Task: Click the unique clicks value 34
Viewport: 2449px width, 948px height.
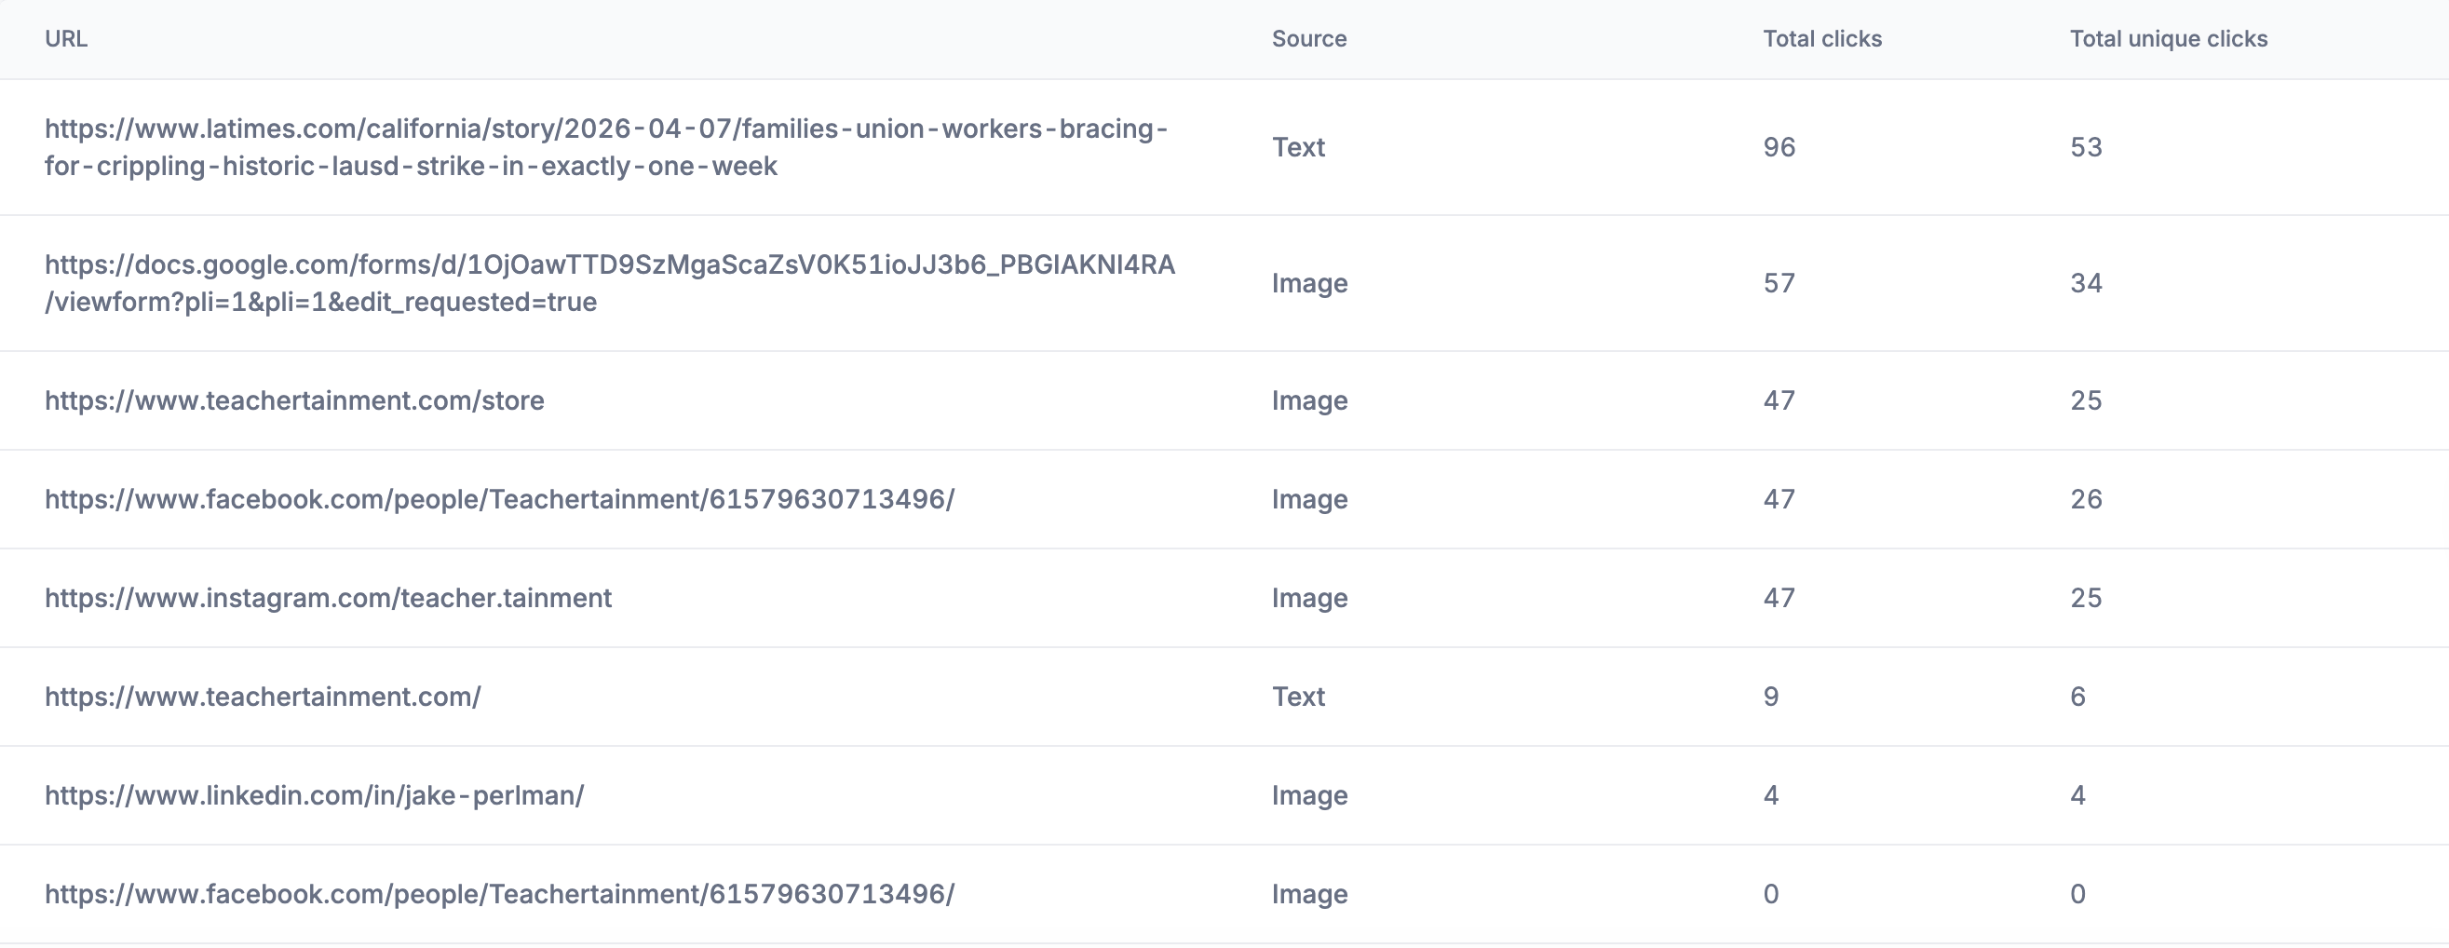Action: [2086, 283]
